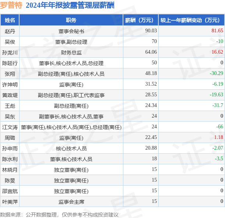Image resolution: width=225 pixels, height=218 pixels.
Task: Select the name cell 周璐
Action: (x=10, y=137)
